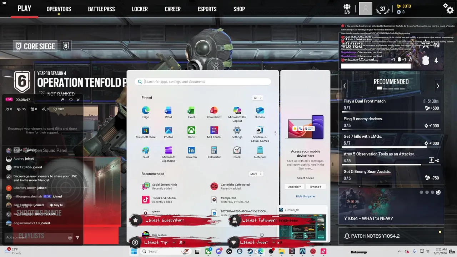Image resolution: width=457 pixels, height=257 pixels.
Task: Open Kris Leaton account menu
Action: tap(155, 235)
